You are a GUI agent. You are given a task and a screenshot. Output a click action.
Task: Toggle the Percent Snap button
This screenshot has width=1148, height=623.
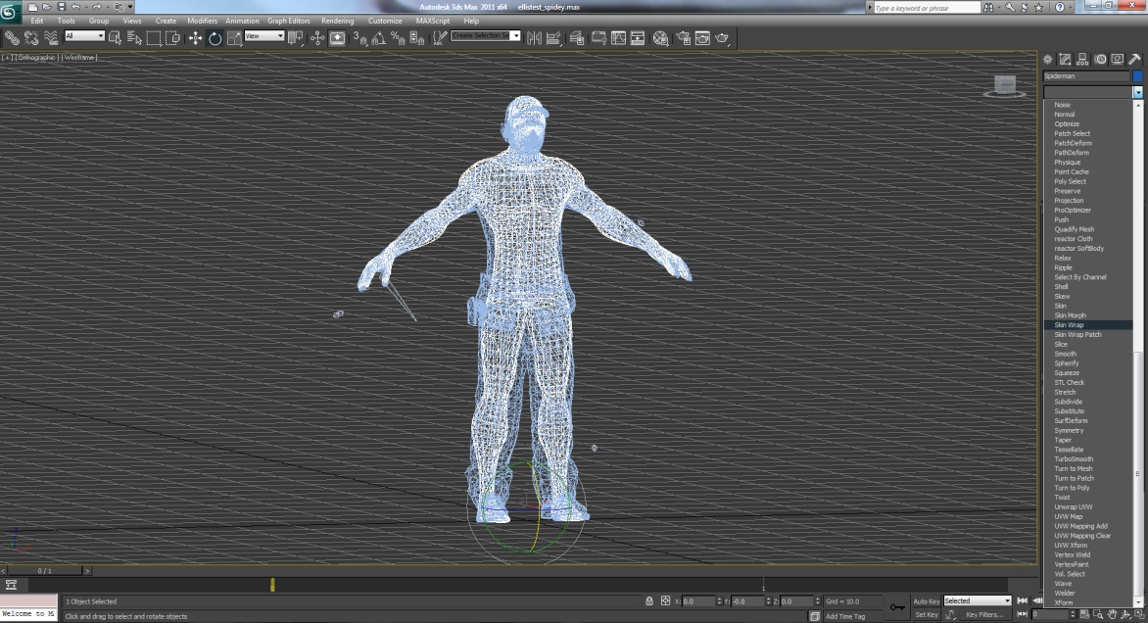pyautogui.click(x=398, y=38)
